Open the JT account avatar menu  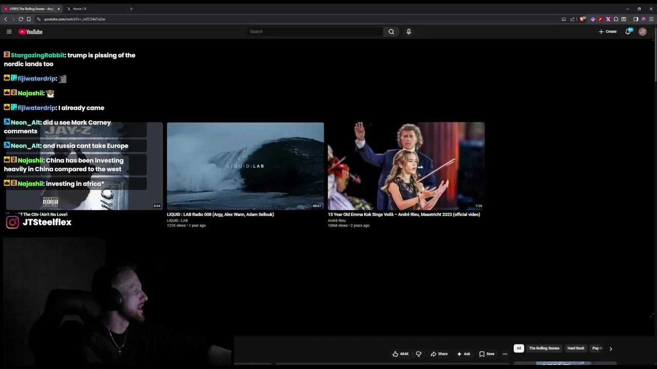click(643, 32)
